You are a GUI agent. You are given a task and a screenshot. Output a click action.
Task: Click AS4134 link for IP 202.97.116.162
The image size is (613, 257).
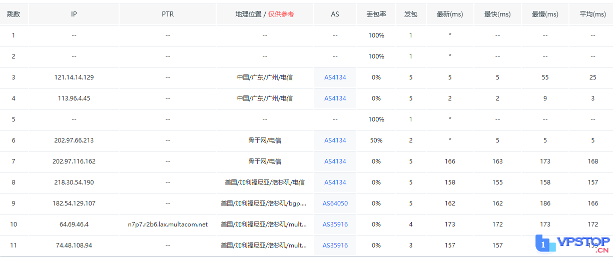[335, 161]
